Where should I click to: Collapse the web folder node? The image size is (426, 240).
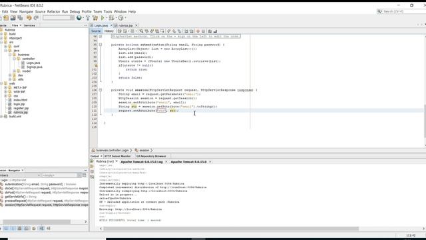click(x=1, y=83)
